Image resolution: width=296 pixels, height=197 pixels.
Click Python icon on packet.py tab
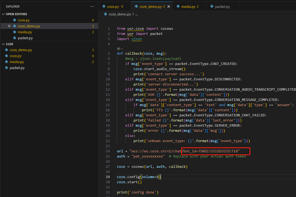pos(212,6)
